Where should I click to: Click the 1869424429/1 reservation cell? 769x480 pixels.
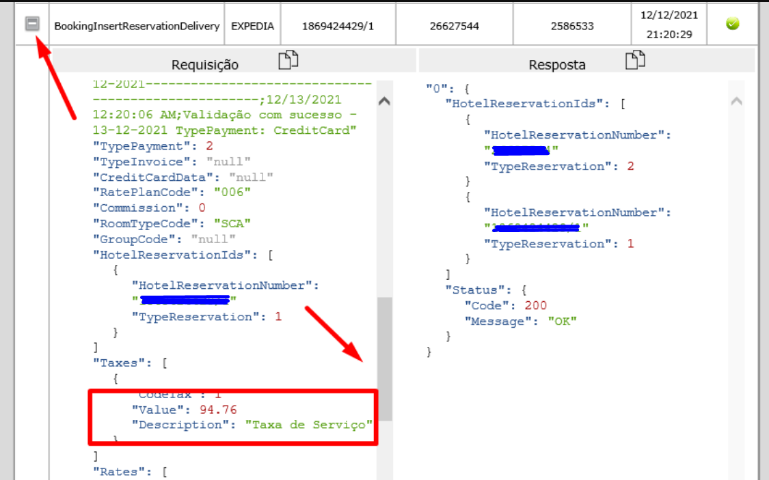(338, 26)
